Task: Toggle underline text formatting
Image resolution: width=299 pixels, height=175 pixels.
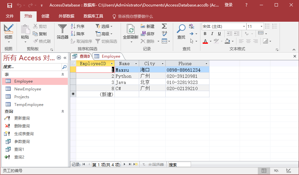Action: point(219,34)
